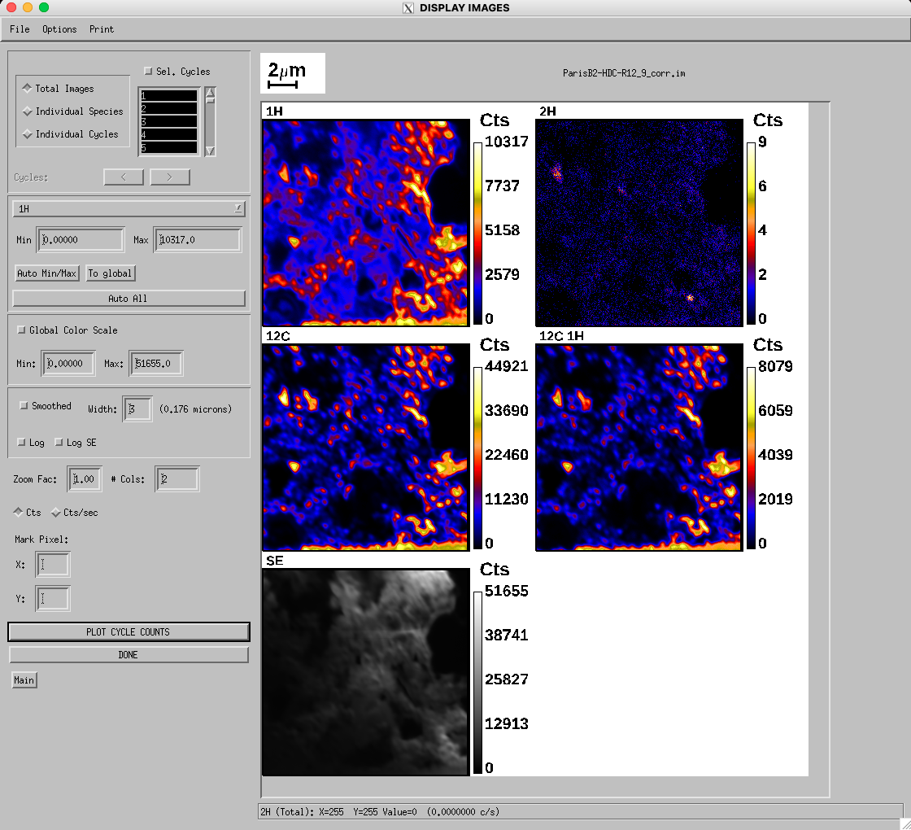The image size is (911, 830).
Task: Click the 1H hydrogen image thumbnail
Action: coord(366,222)
